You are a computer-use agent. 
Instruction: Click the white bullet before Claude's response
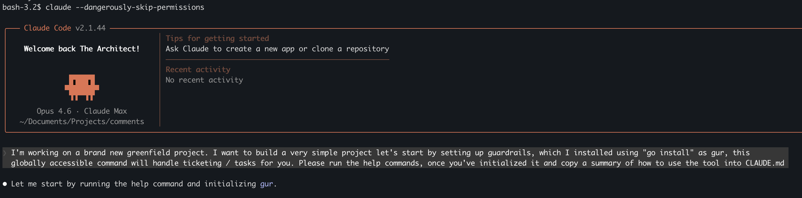click(5, 184)
